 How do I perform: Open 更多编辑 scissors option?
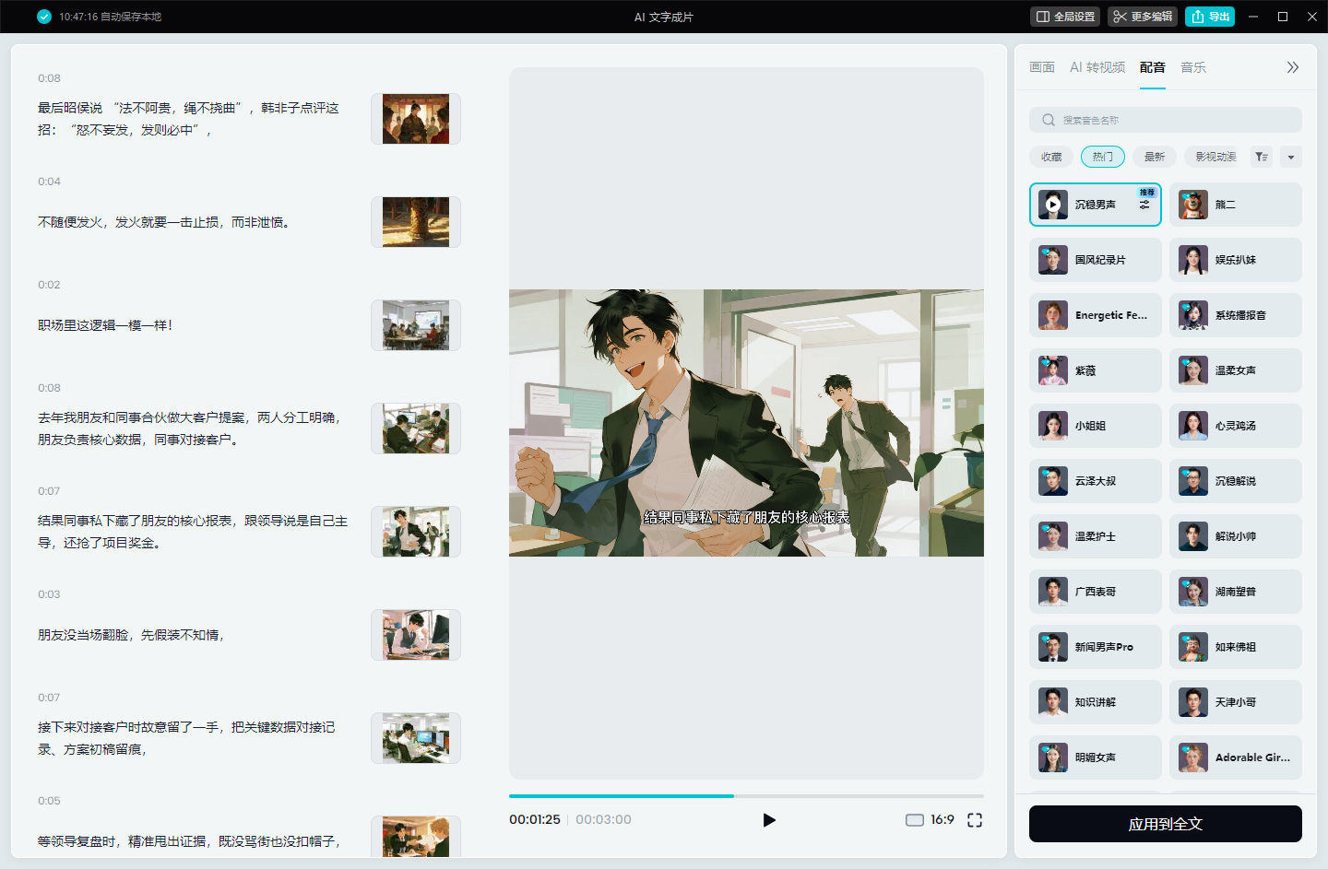(1143, 17)
